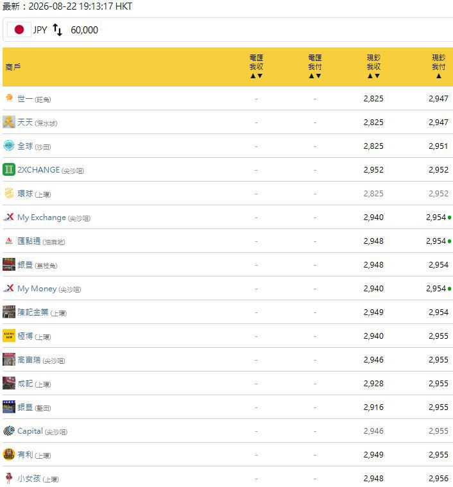Click the 有利 round logo icon
Image resolution: width=453 pixels, height=487 pixels.
coord(9,454)
